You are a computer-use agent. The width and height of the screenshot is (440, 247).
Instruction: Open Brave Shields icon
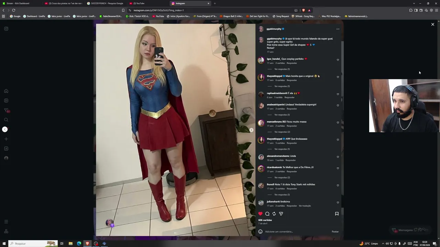coord(304,10)
